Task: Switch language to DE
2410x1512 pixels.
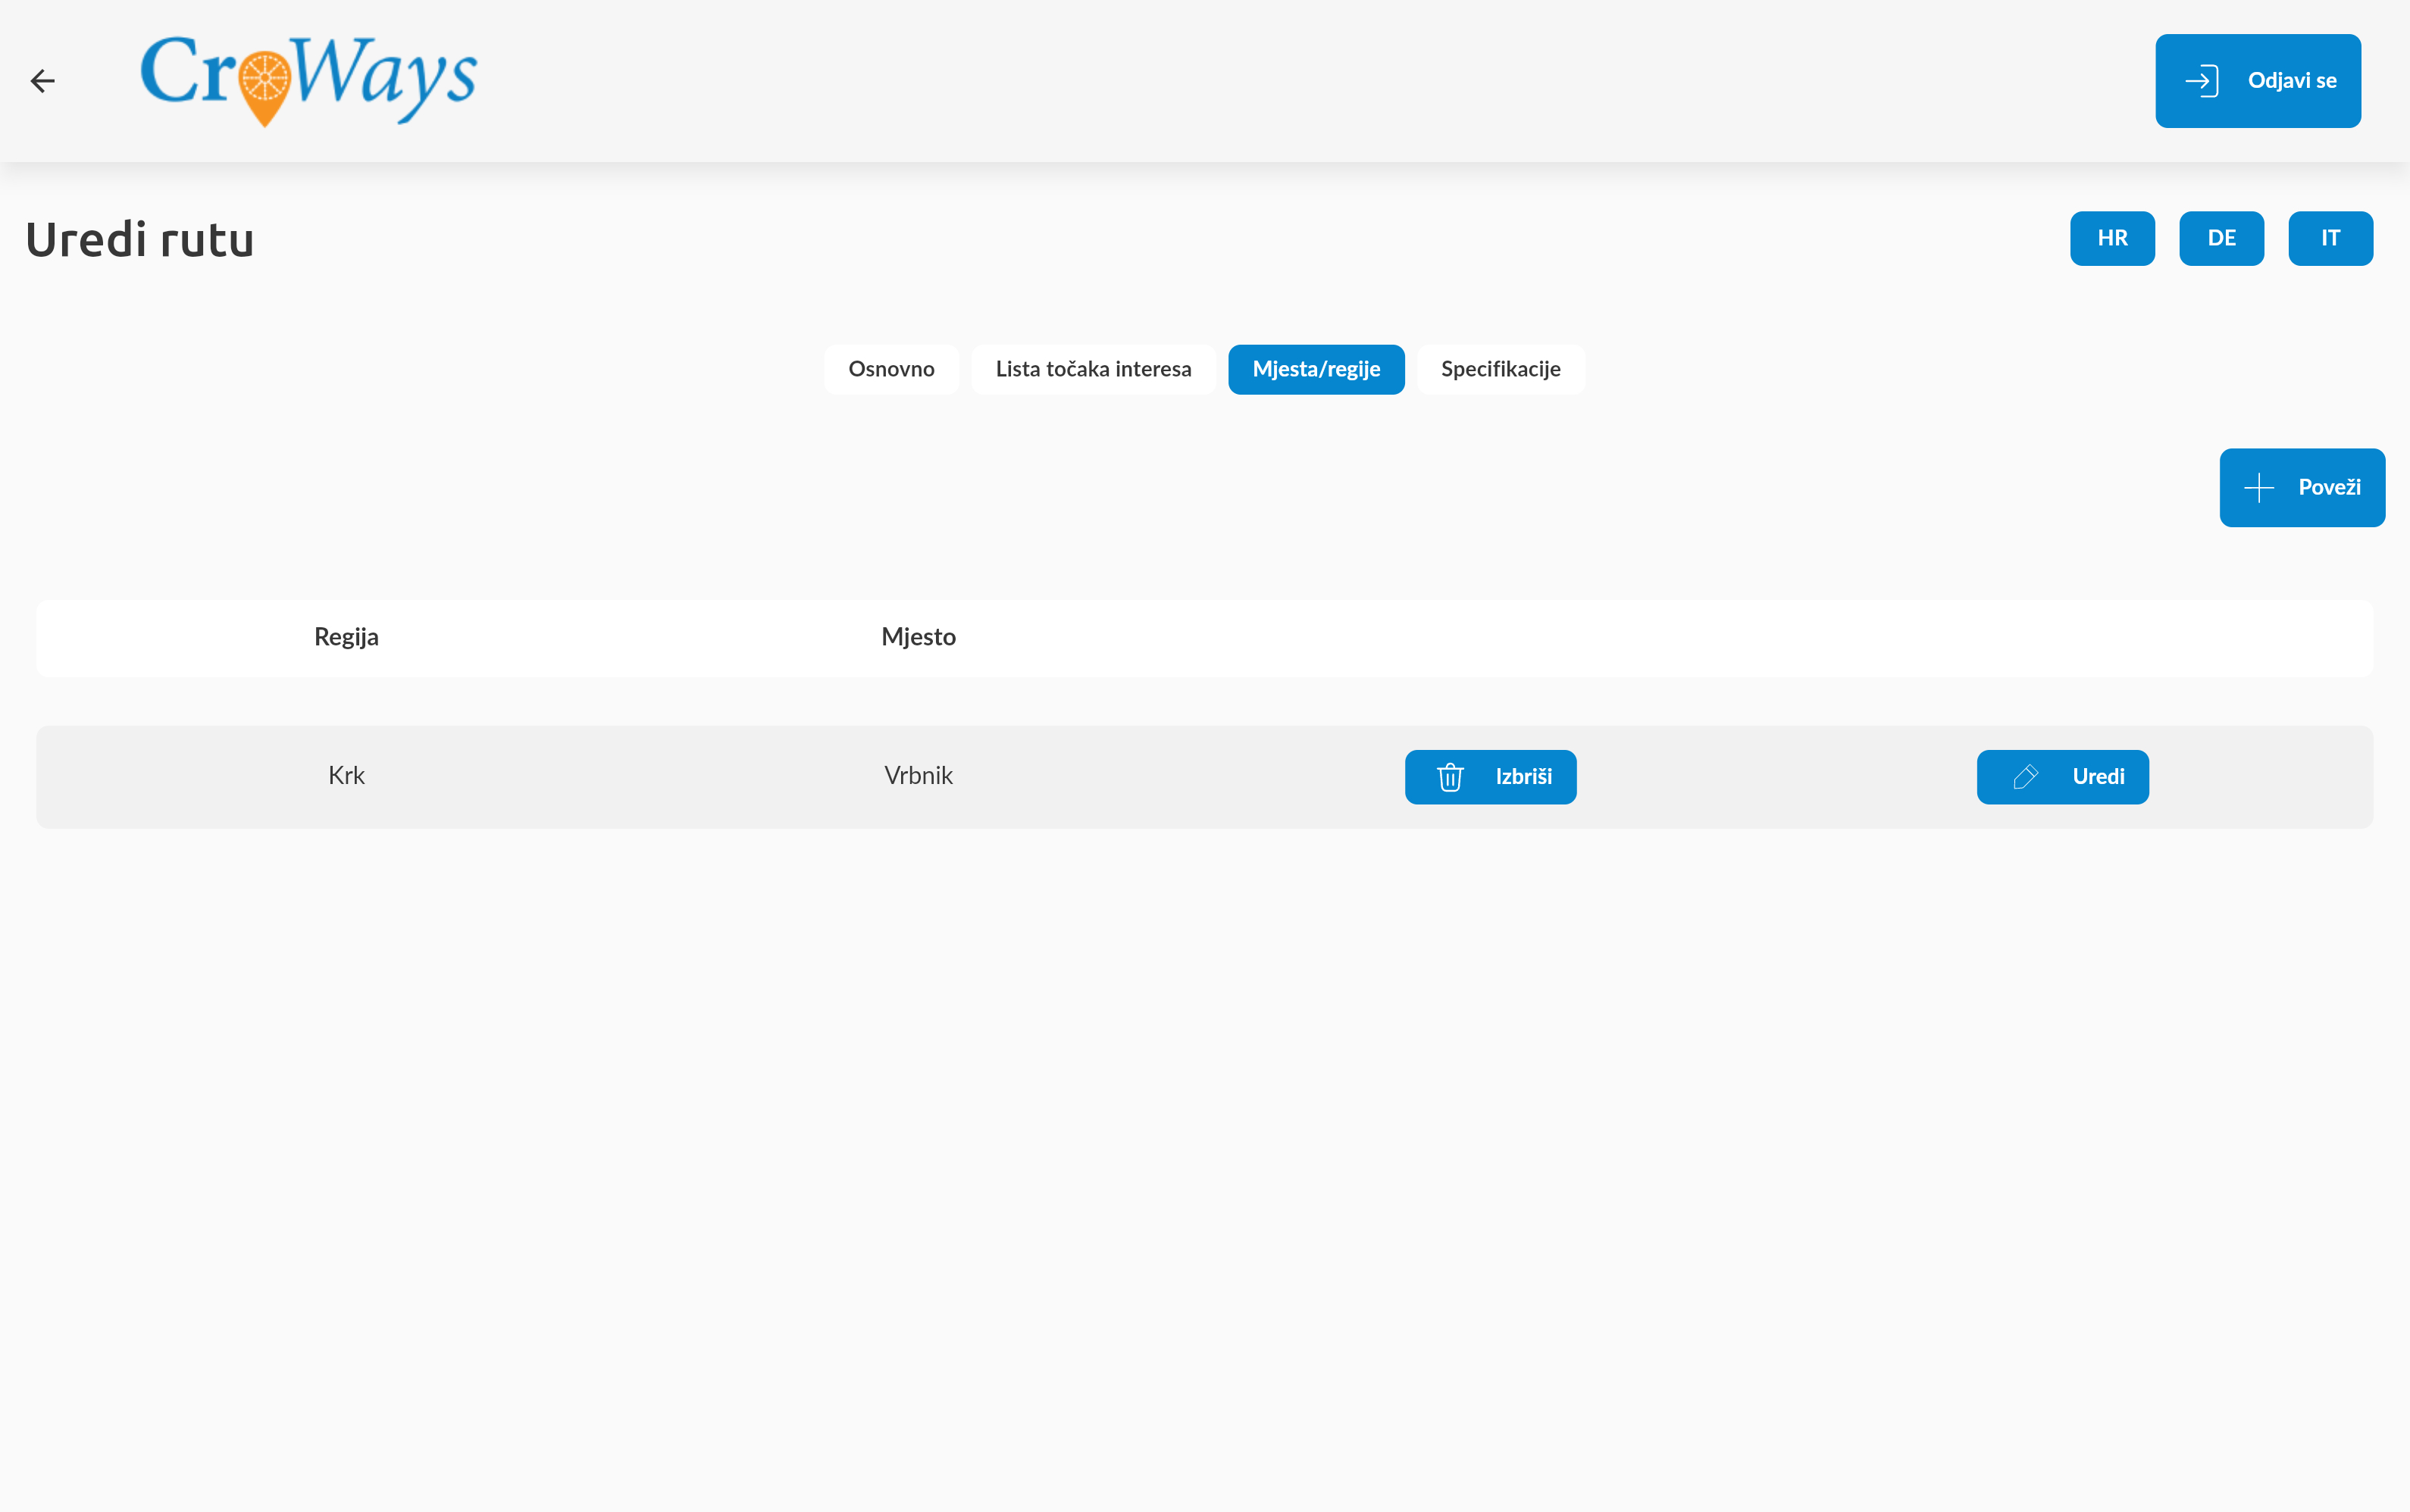Action: (x=2221, y=238)
